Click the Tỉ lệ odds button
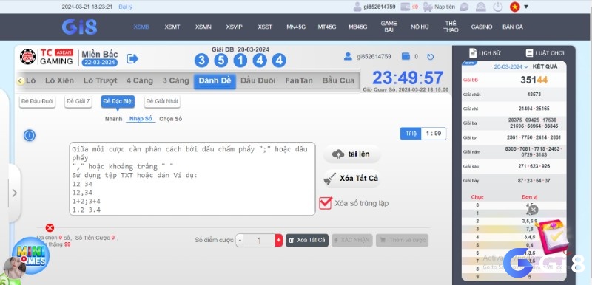592x285 pixels. [411, 134]
